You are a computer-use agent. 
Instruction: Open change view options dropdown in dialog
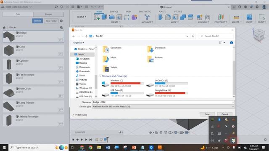(224, 43)
